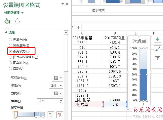Click the sheet tab scroll left arrow
Image resolution: width=163 pixels, height=120 pixels.
click(73, 27)
